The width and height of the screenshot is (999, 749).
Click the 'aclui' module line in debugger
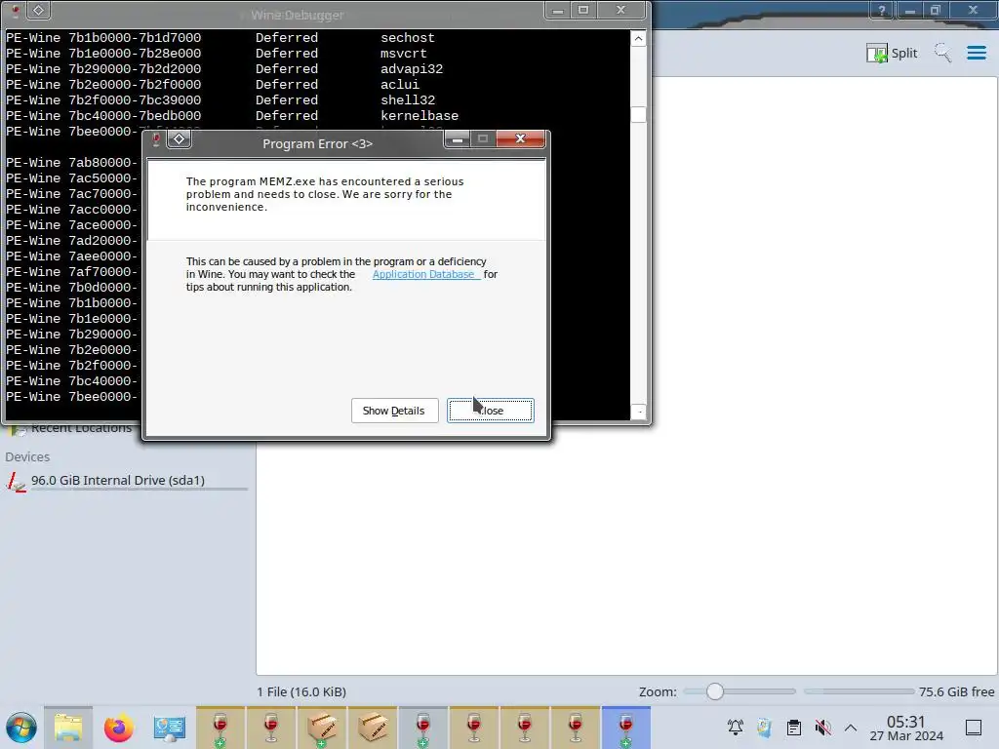(213, 85)
